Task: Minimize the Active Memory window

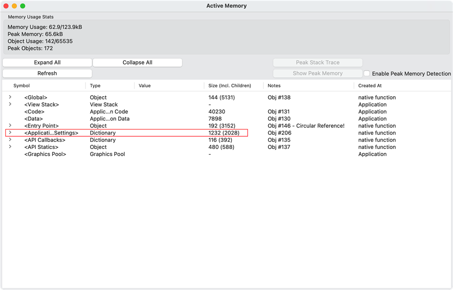Action: point(14,6)
